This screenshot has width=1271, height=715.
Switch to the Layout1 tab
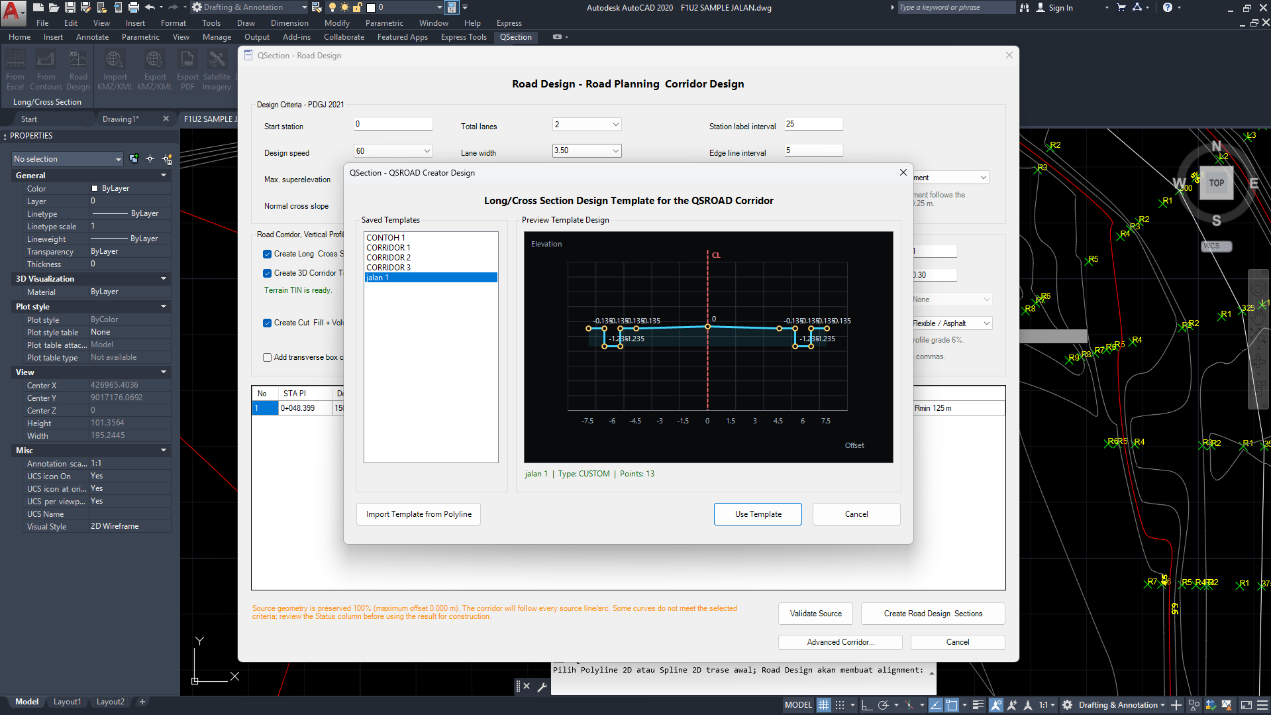[67, 702]
